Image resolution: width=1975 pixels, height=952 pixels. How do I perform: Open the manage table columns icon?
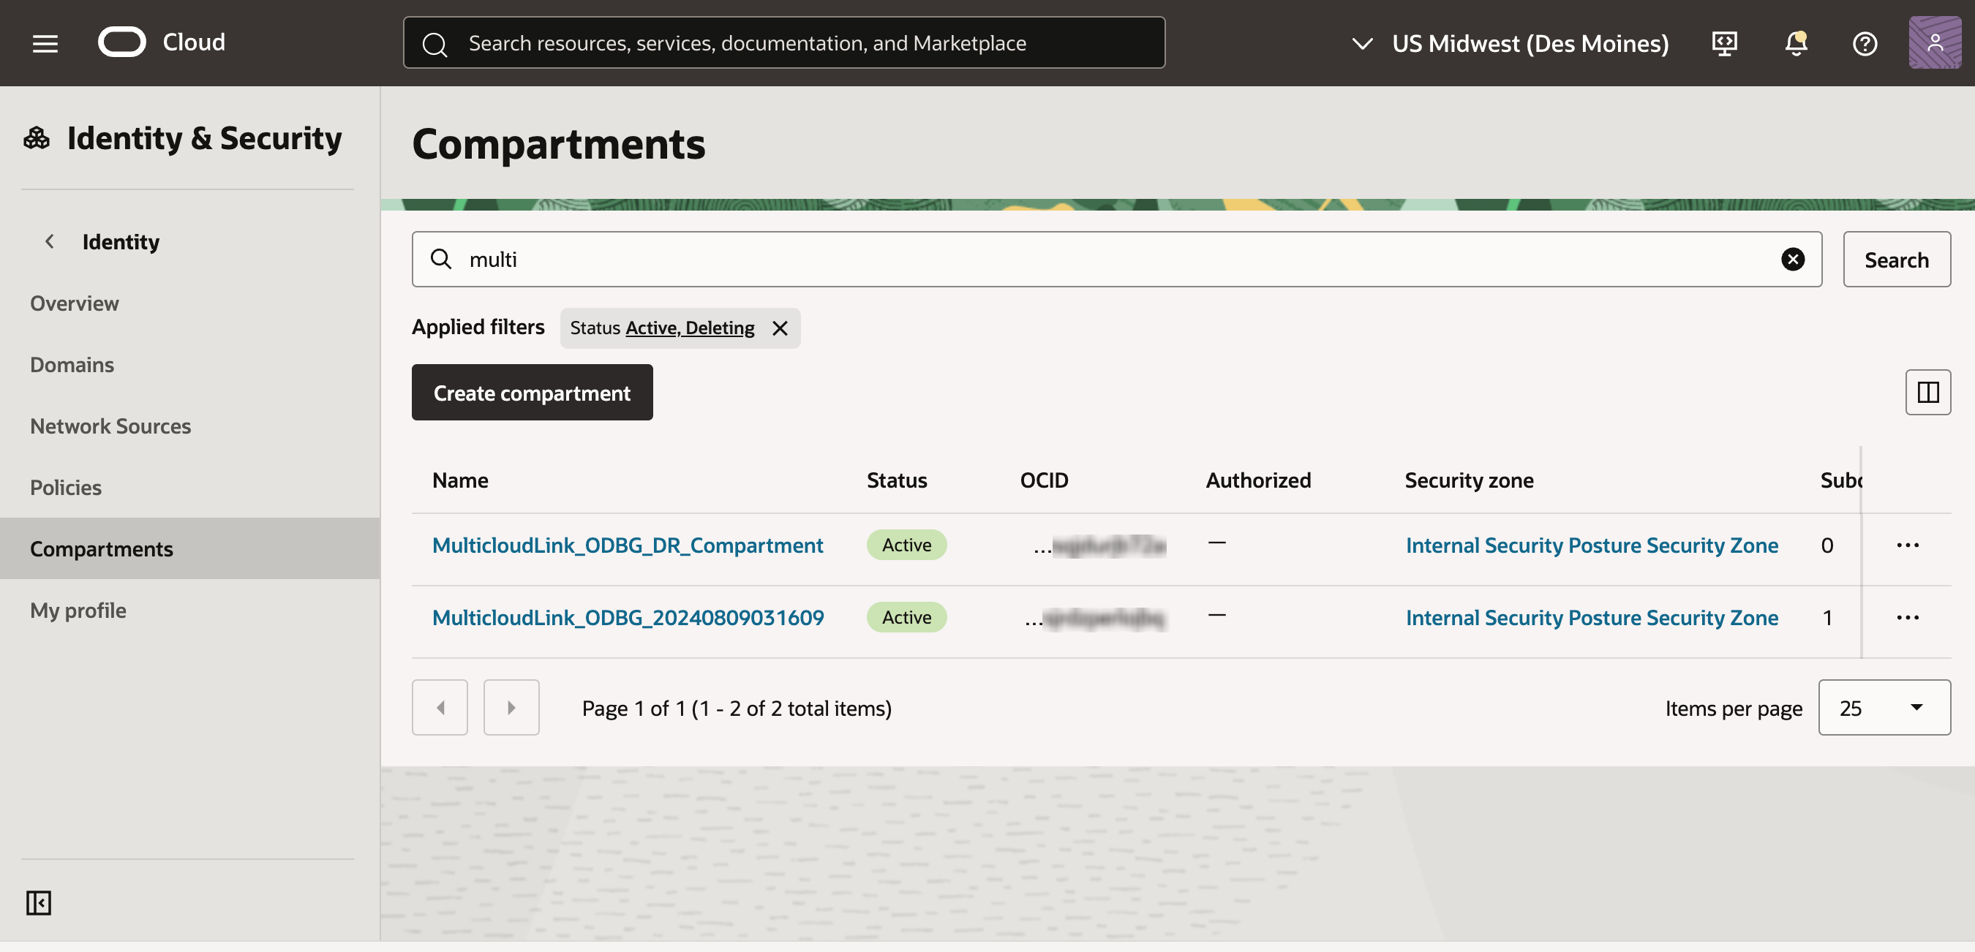(x=1927, y=392)
